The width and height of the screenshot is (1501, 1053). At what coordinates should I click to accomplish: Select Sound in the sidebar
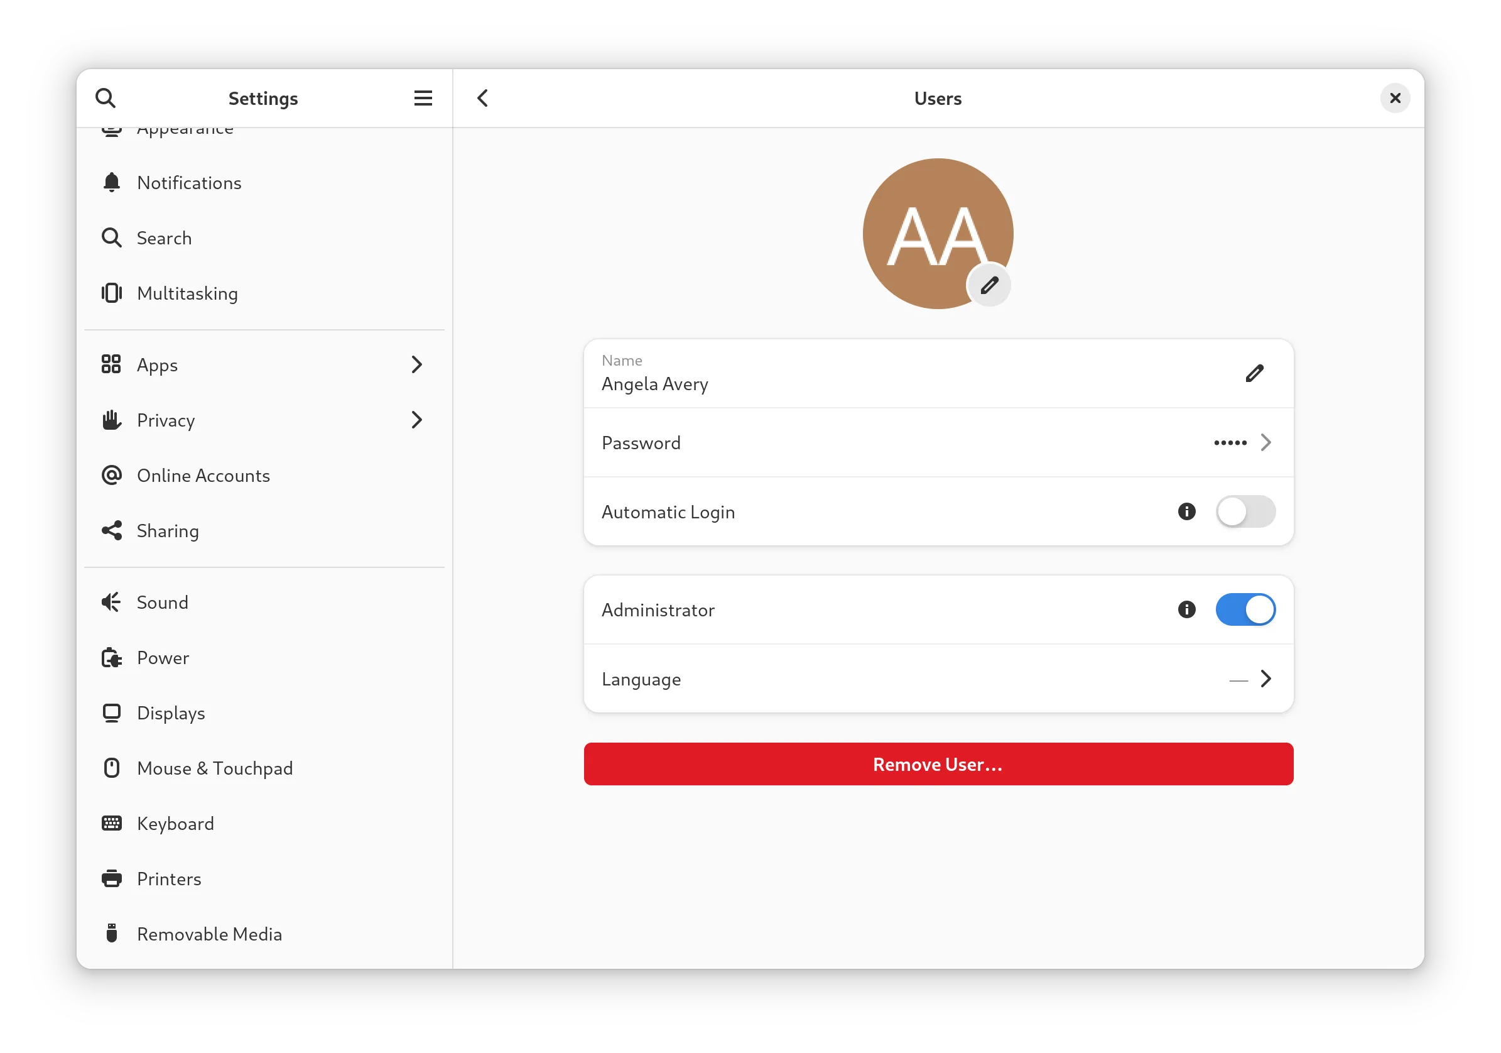[162, 603]
